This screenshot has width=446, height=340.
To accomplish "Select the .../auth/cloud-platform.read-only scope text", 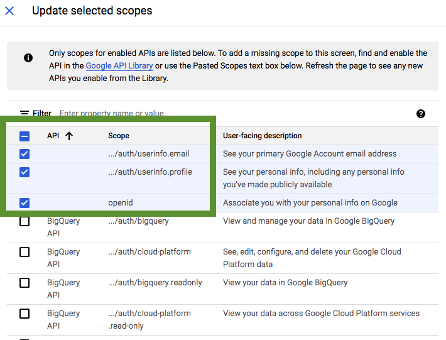I will (150, 319).
